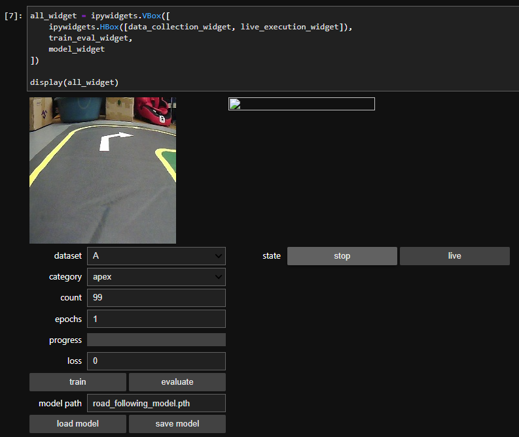Click into the loss value field
The height and width of the screenshot is (437, 519).
156,361
